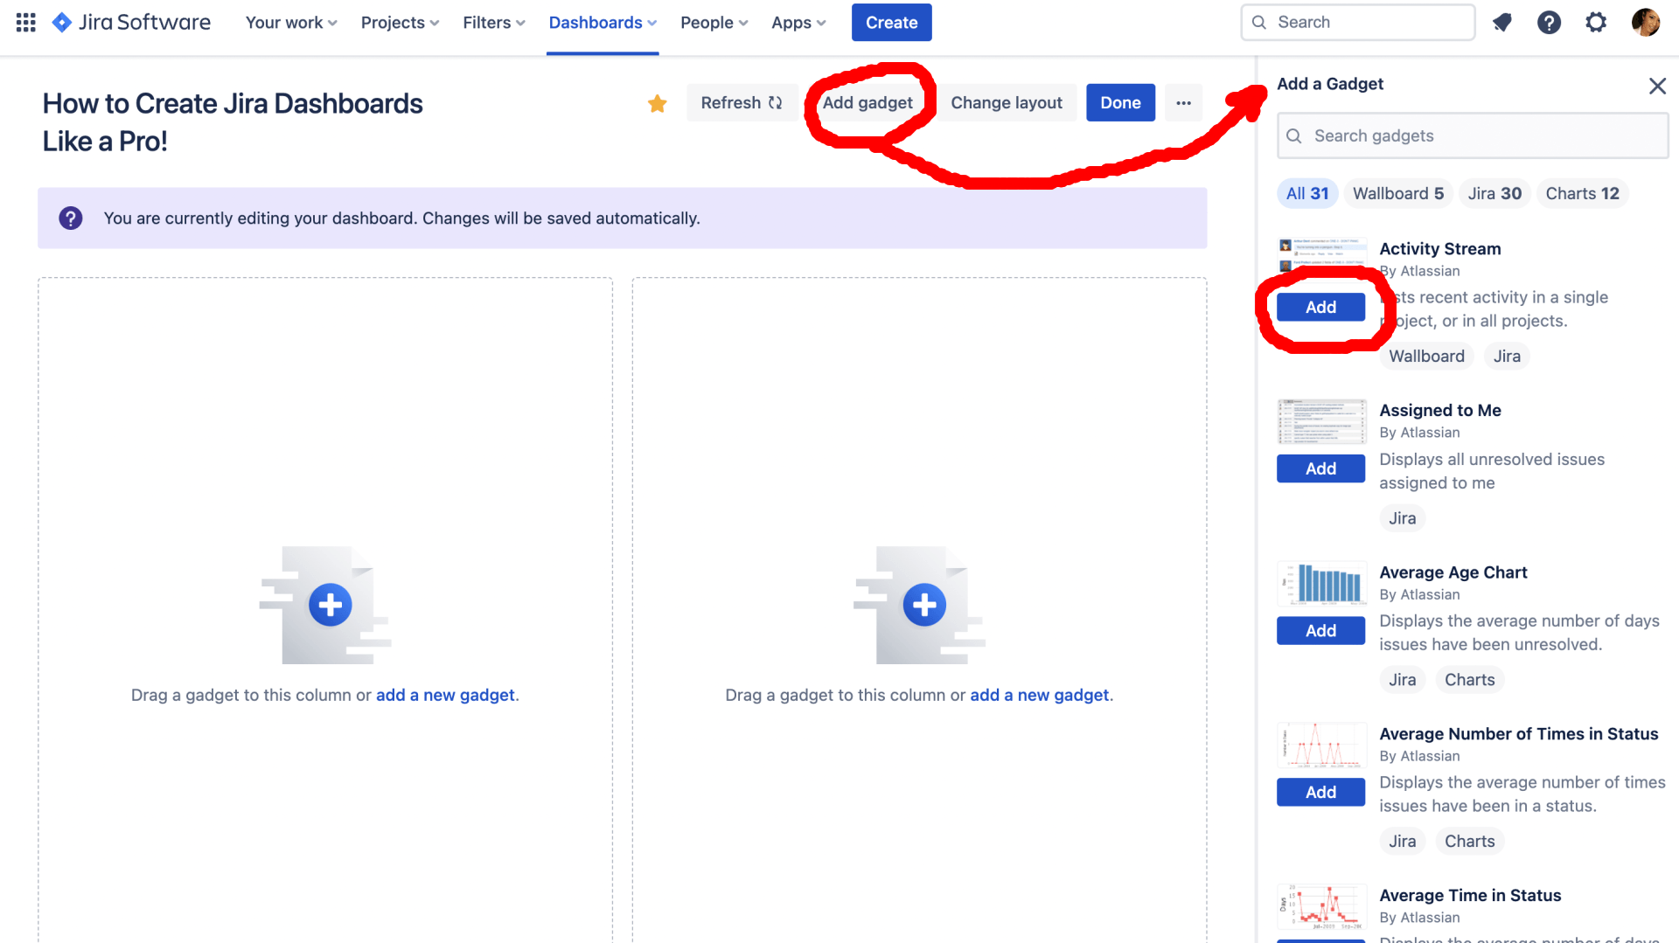Select the Jira 30 filter tab
Screen dimensions: 1679x943
tap(1494, 194)
